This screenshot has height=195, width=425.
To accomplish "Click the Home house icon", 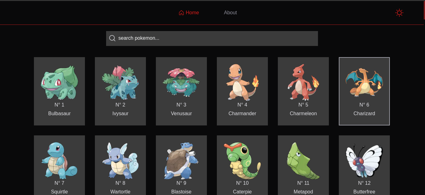I will click(181, 13).
